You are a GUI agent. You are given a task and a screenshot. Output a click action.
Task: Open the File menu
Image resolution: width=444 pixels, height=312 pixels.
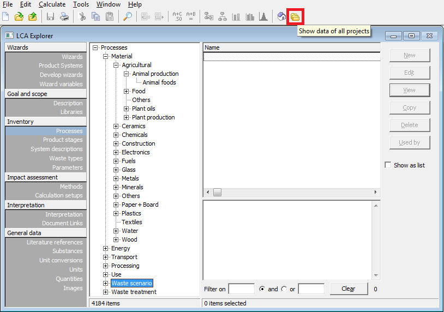point(8,4)
